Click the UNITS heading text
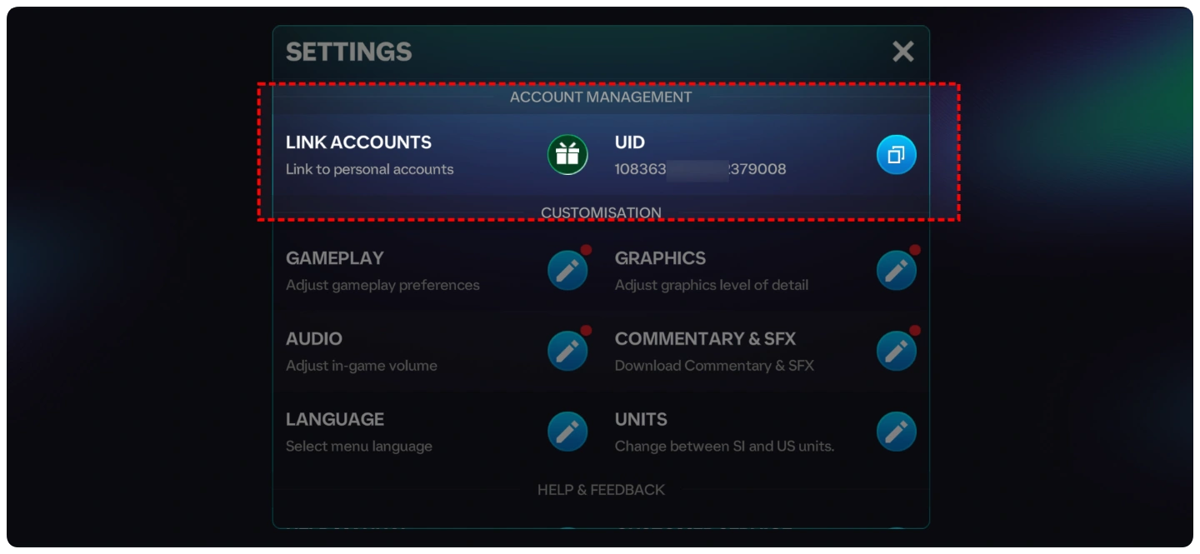The image size is (1200, 554). point(641,419)
